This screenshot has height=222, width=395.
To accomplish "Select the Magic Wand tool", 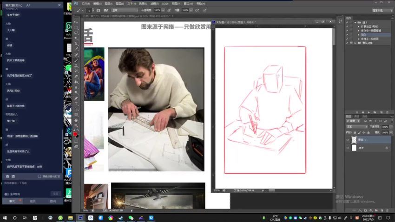I will [76, 38].
